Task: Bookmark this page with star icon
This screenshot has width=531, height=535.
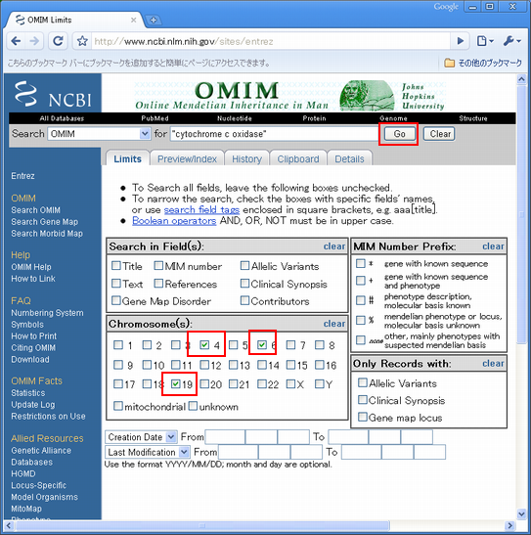Action: pyautogui.click(x=82, y=41)
